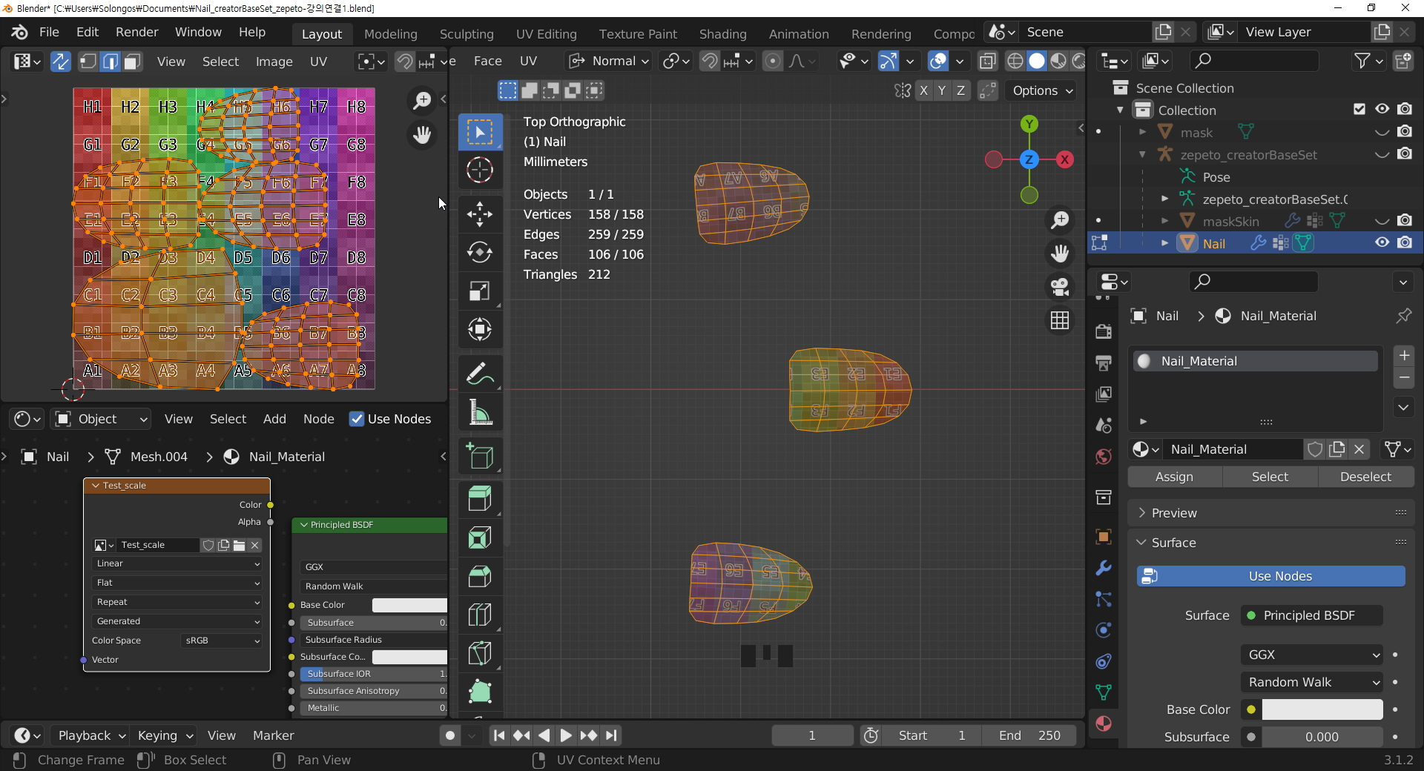This screenshot has height=771, width=1424.
Task: Add a new material slot with plus
Action: (x=1404, y=355)
